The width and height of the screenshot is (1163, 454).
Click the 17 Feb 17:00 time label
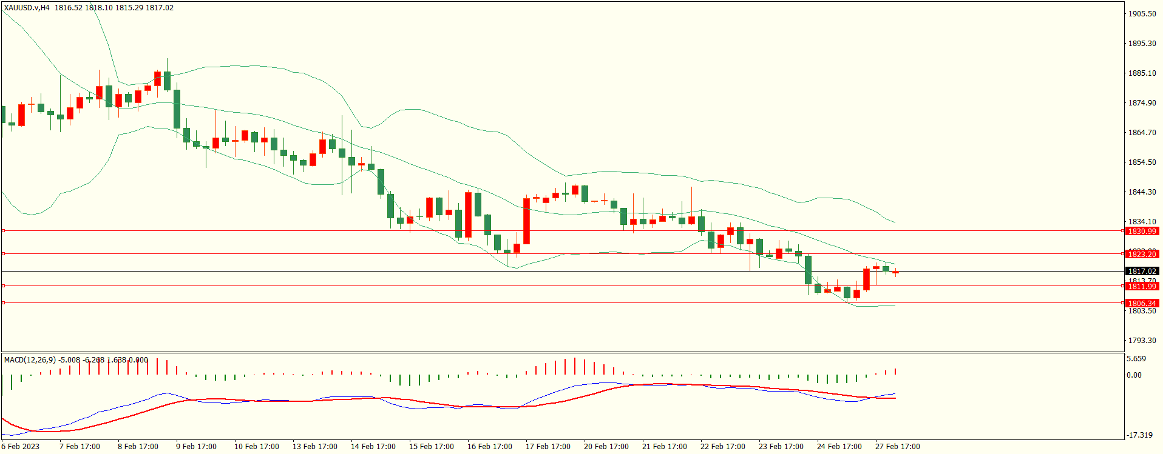tap(548, 447)
